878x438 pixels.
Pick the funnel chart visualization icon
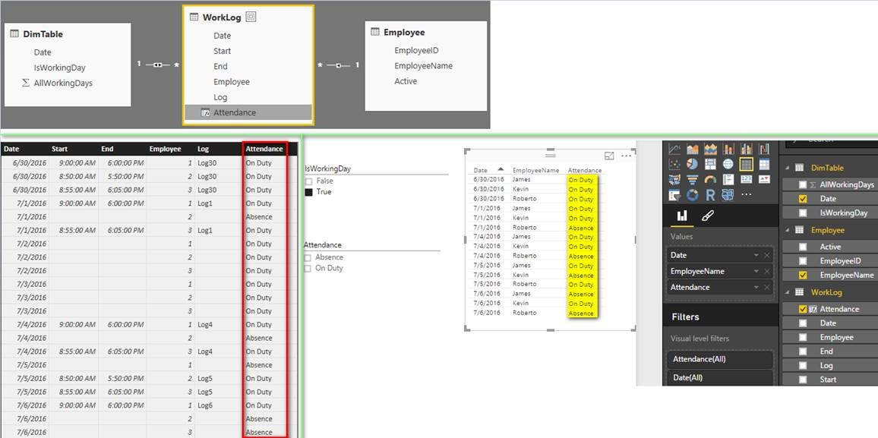click(692, 180)
